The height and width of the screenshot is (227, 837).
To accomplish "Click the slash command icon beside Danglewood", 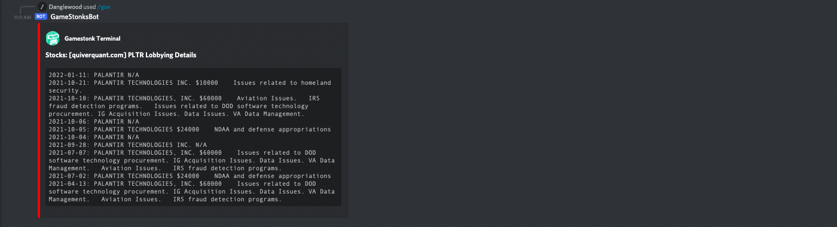I will [42, 7].
